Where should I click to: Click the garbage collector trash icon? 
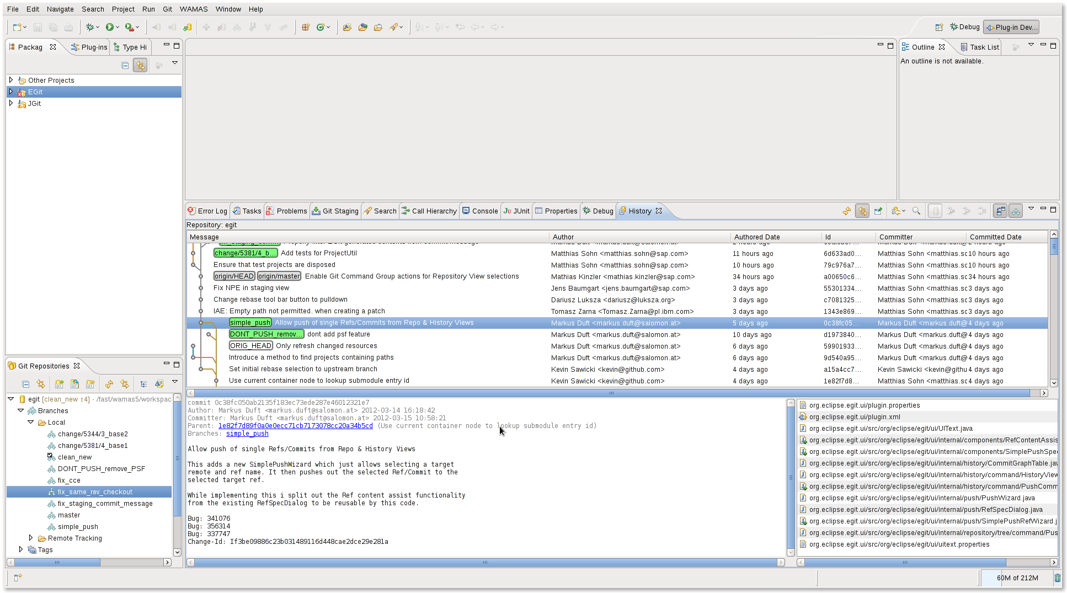pos(1057,578)
